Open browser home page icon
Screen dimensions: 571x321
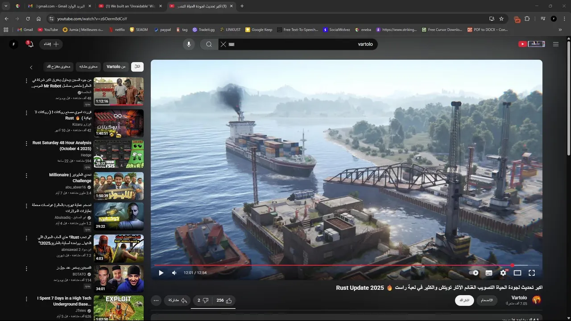tap(39, 19)
